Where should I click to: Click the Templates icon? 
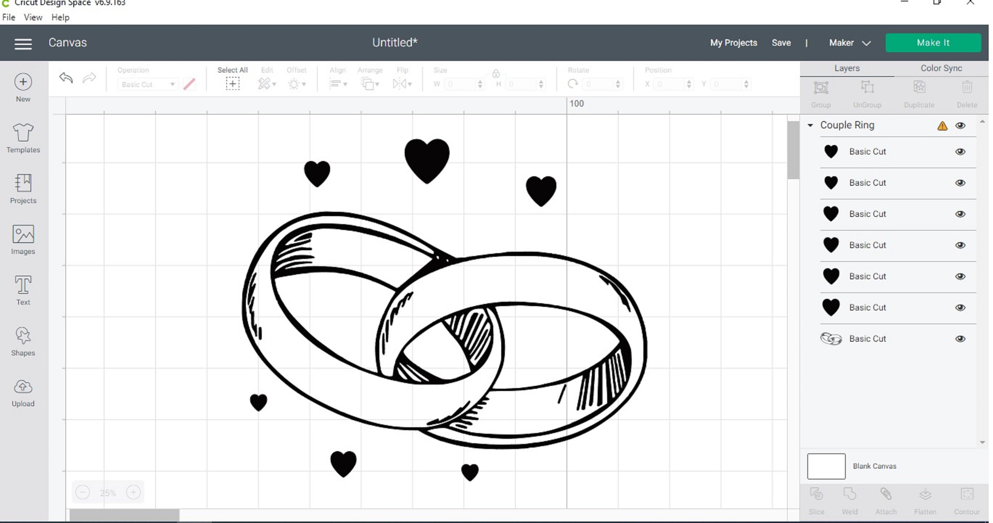23,137
